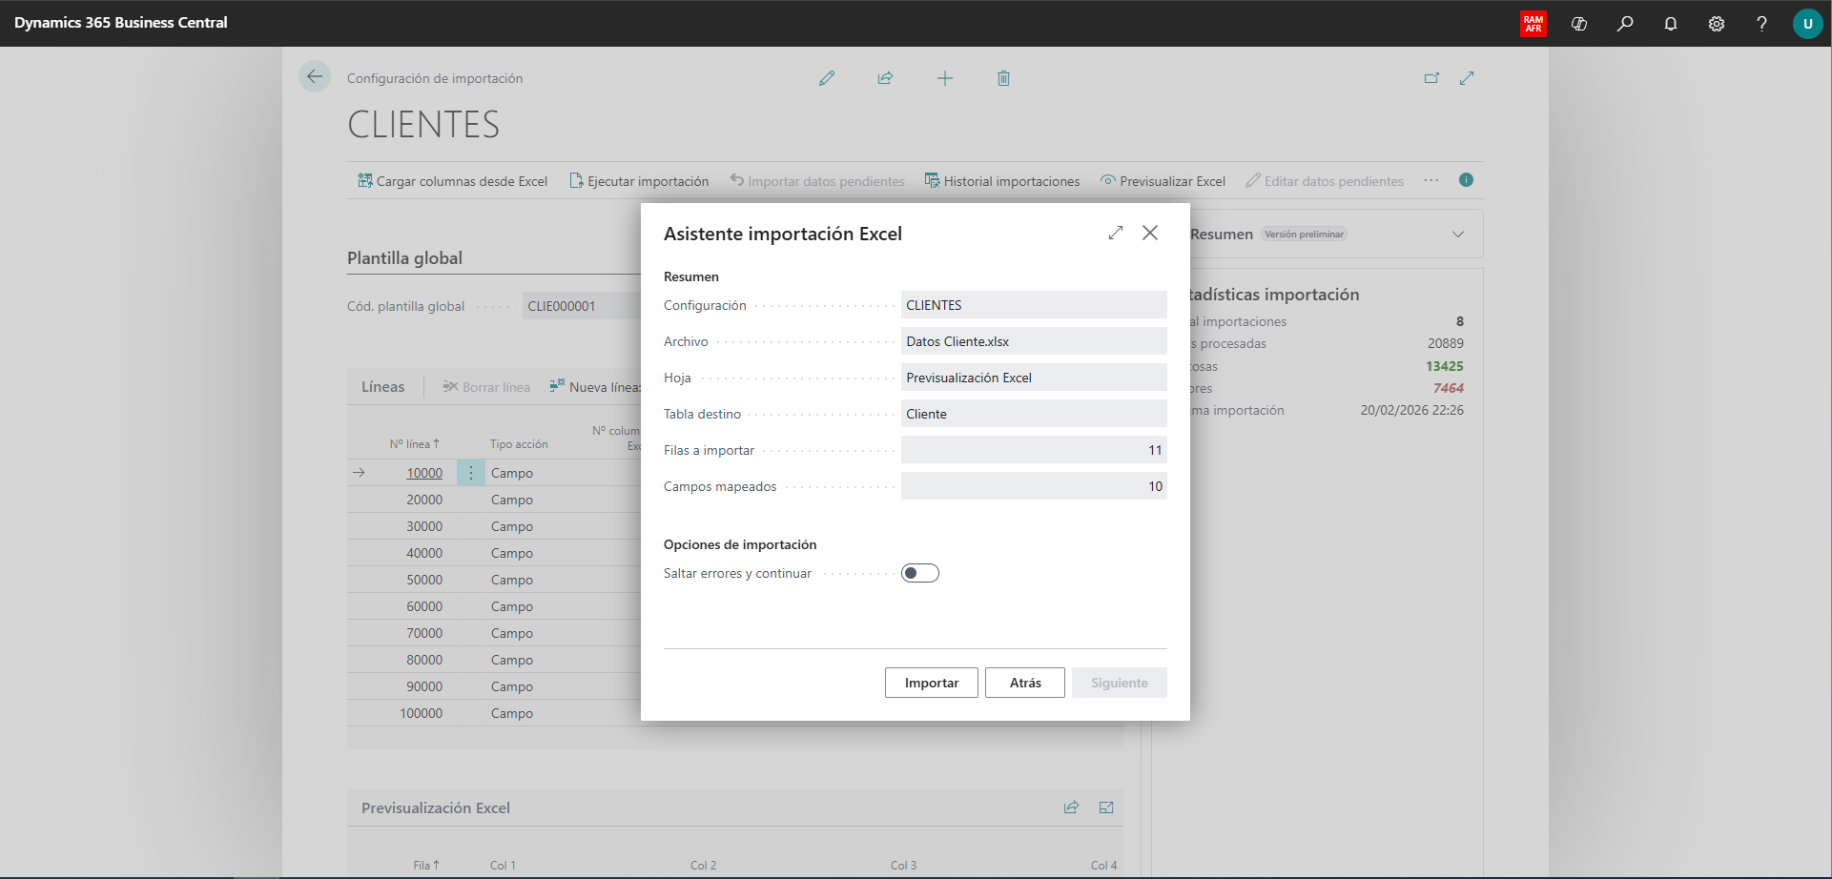Click the pencil edit icon
The height and width of the screenshot is (879, 1832).
[x=827, y=78]
